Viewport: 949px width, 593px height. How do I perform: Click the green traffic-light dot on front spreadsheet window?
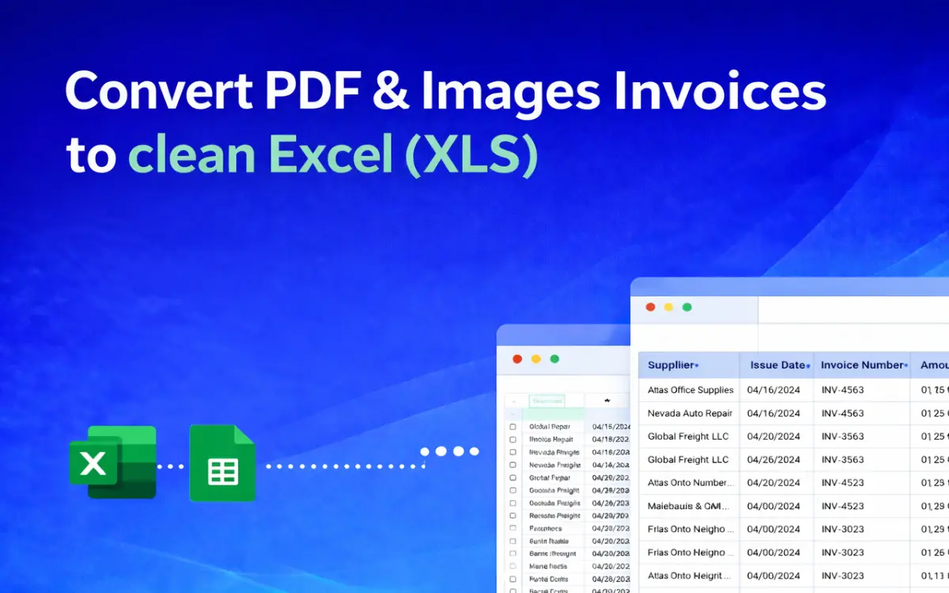688,307
